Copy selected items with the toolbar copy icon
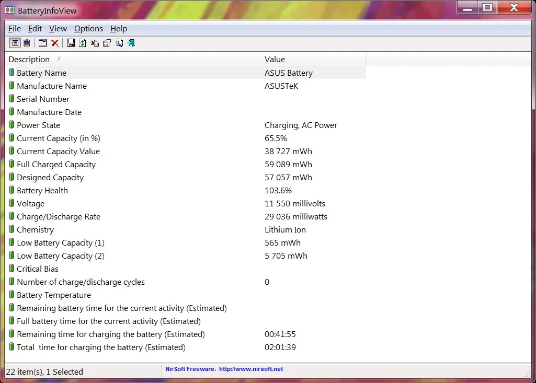This screenshot has width=536, height=383. [x=95, y=43]
